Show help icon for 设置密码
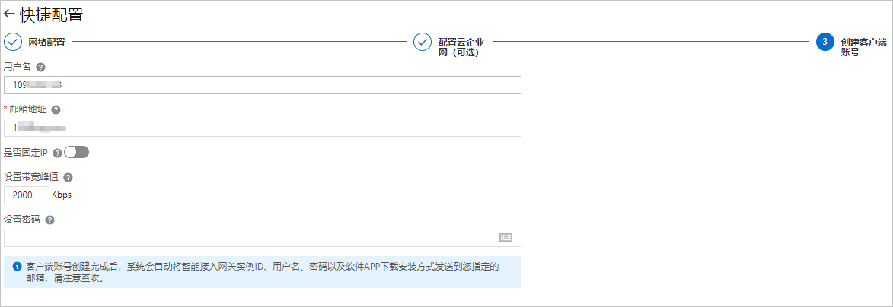The width and height of the screenshot is (893, 307). pyautogui.click(x=49, y=220)
